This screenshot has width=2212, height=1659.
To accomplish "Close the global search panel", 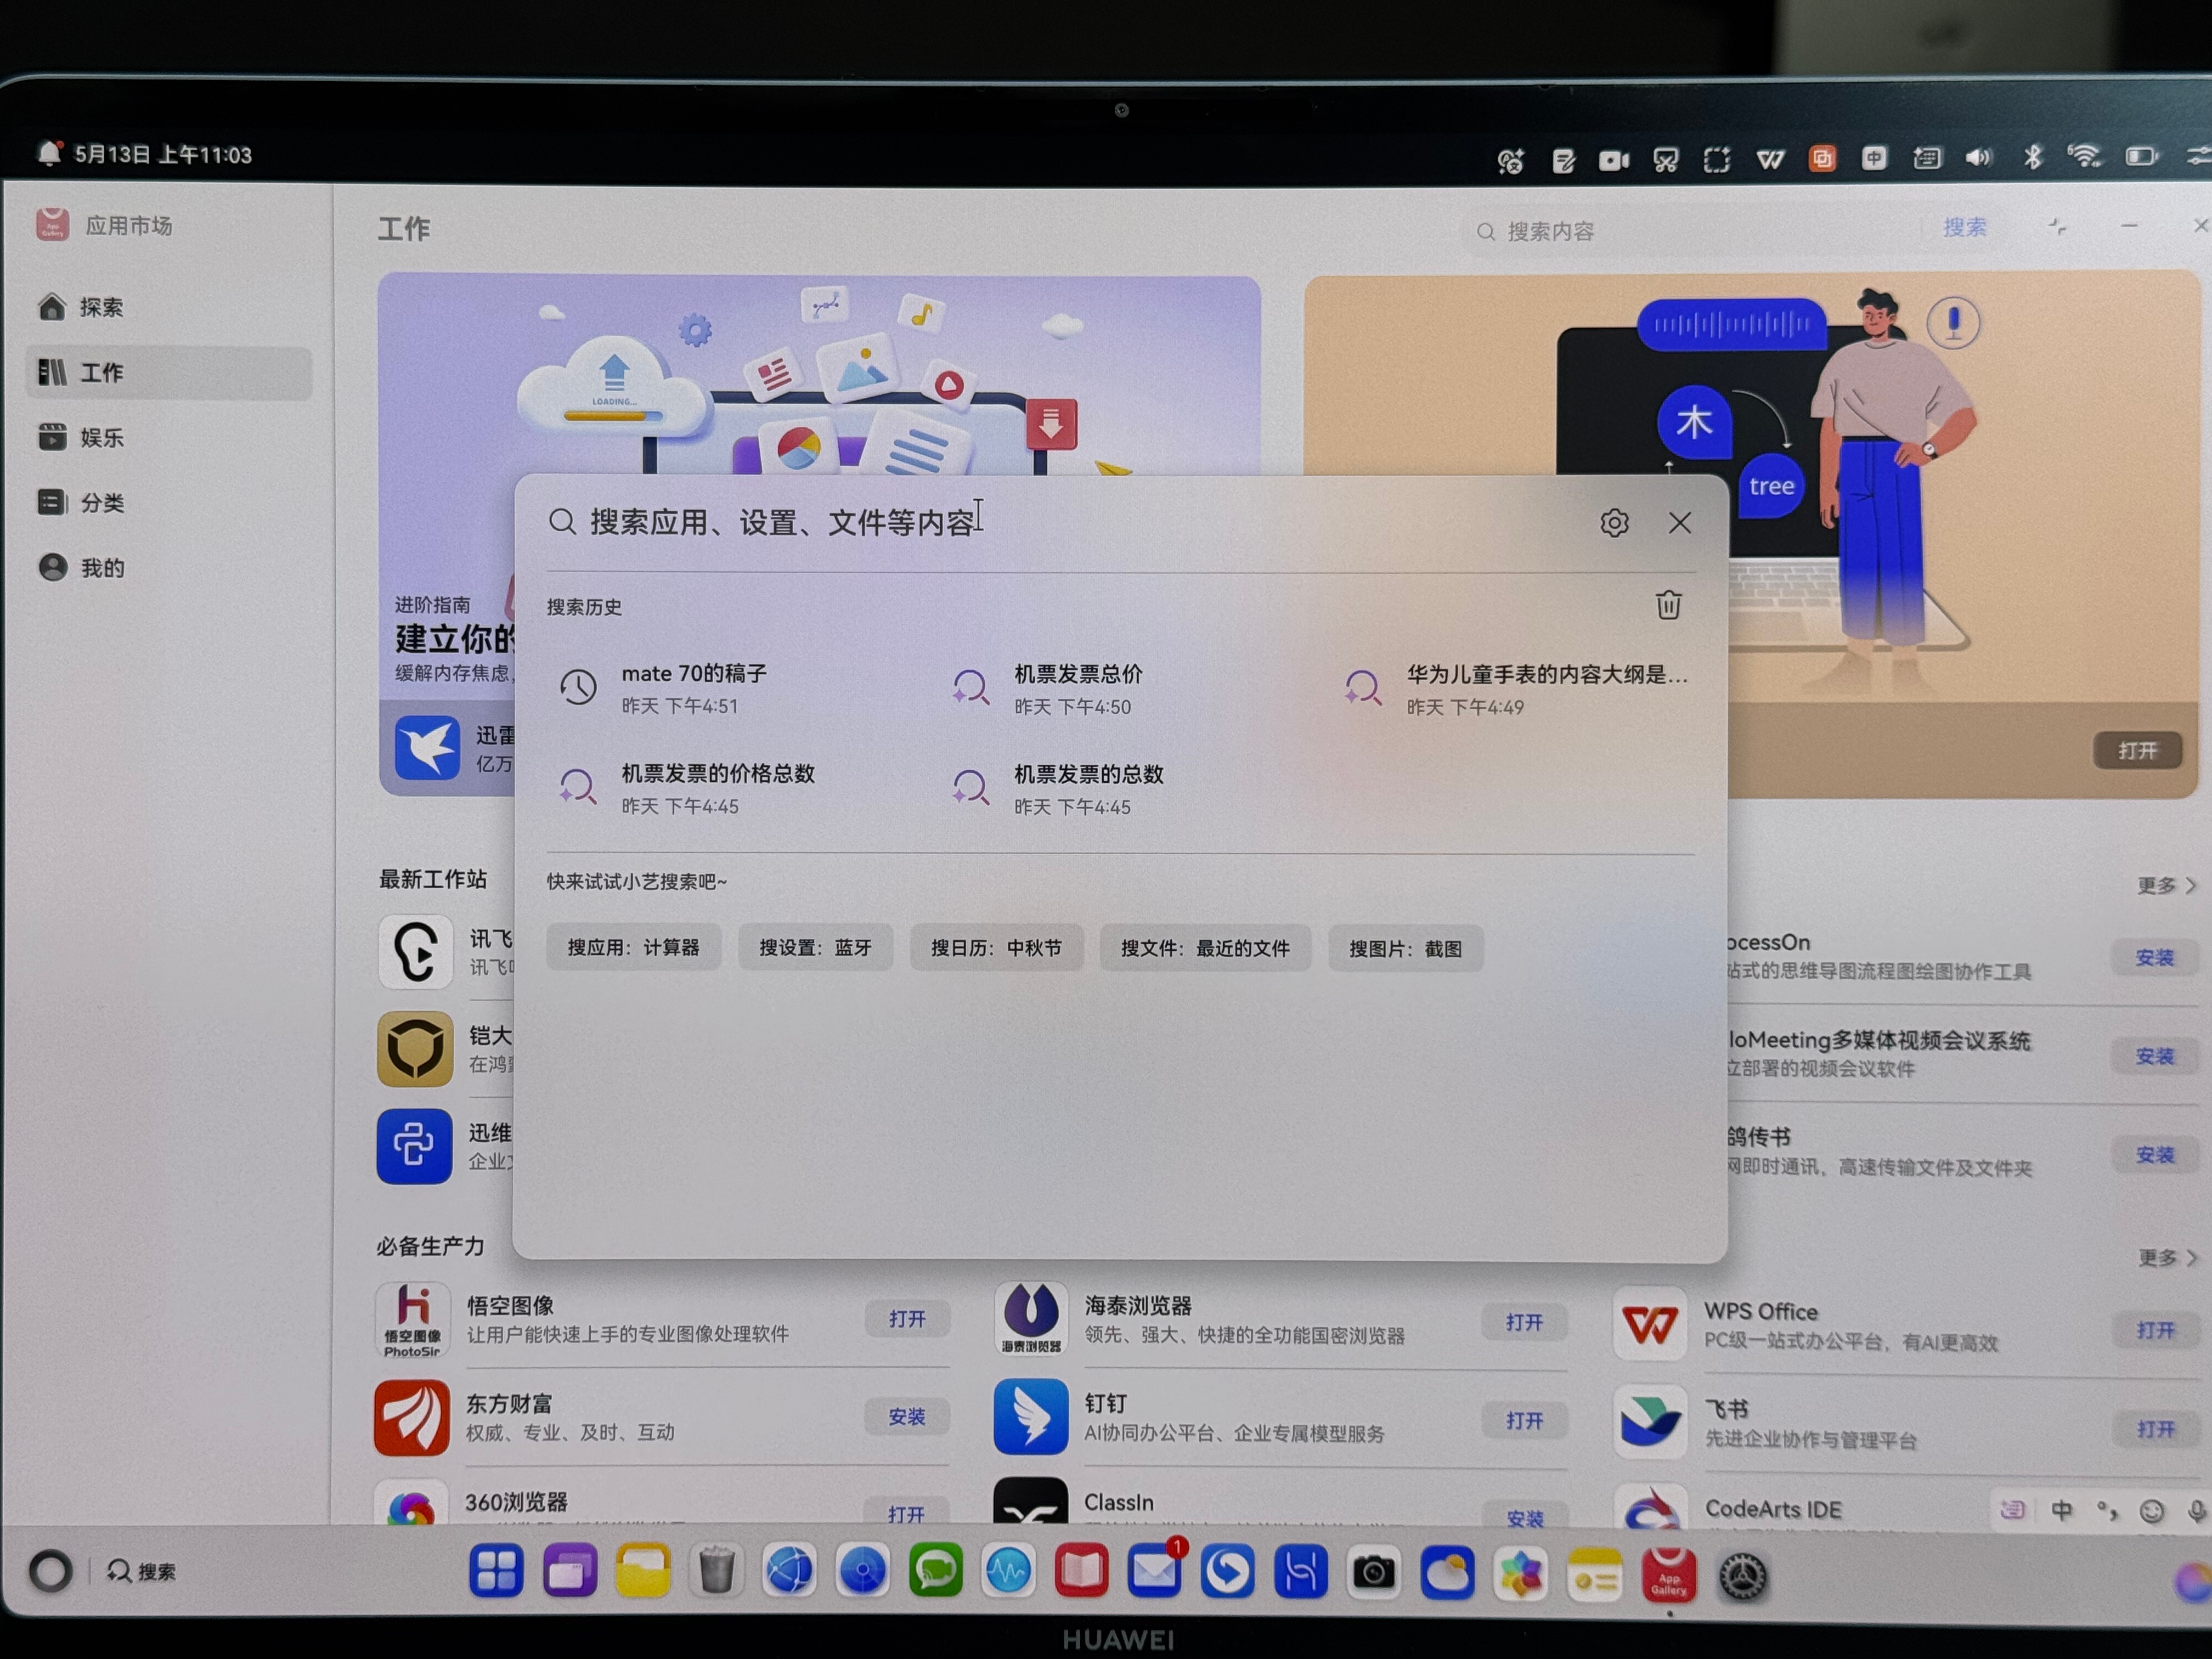I will click(x=1679, y=522).
